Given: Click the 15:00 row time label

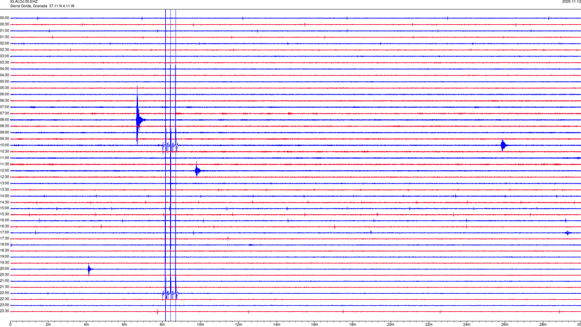Looking at the screenshot, I should tap(4, 208).
